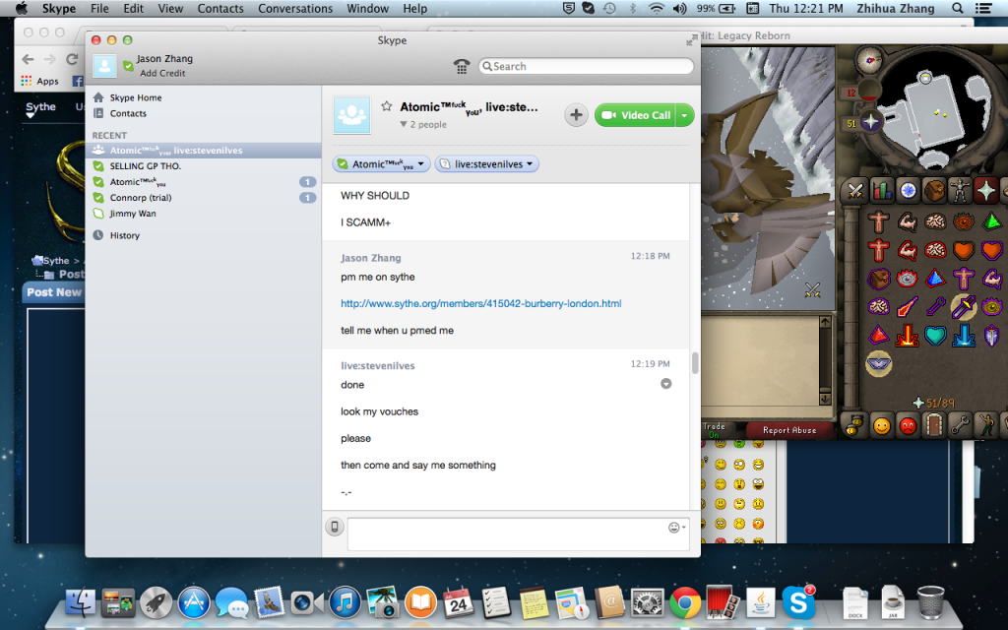Image resolution: width=1008 pixels, height=630 pixels.
Task: Toggle the Trade On setting in game
Action: 715,430
